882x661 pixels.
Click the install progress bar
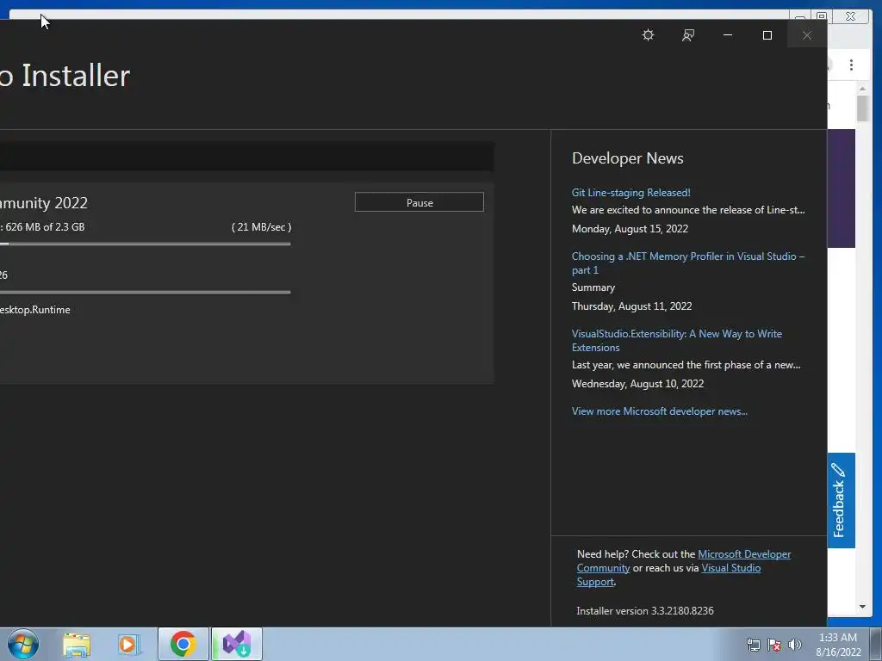145,293
